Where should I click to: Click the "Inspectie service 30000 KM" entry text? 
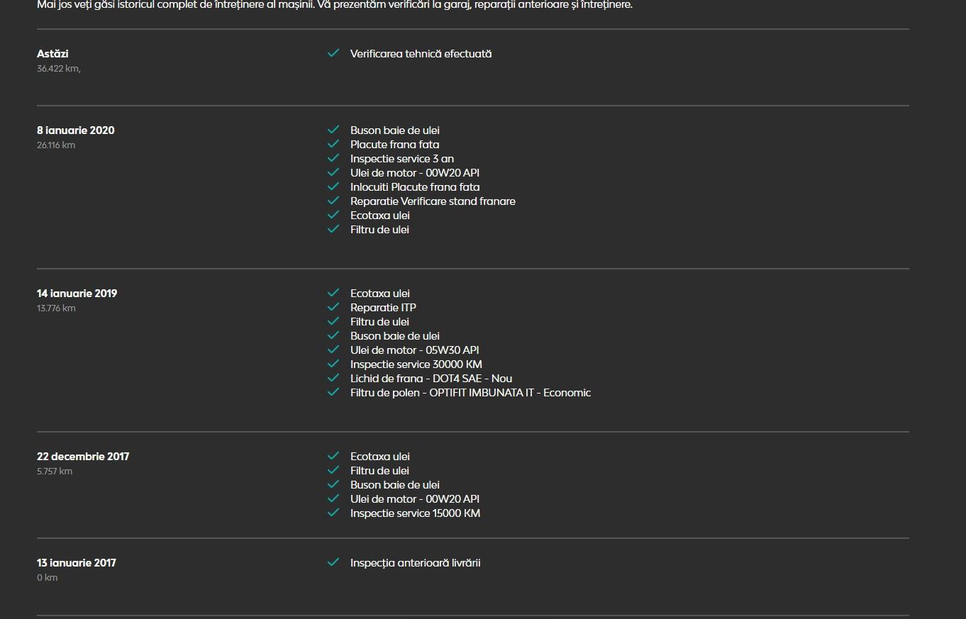point(416,364)
